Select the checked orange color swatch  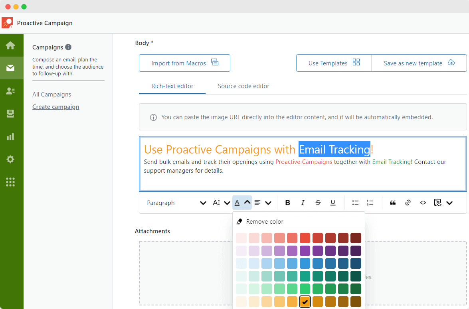tap(305, 301)
